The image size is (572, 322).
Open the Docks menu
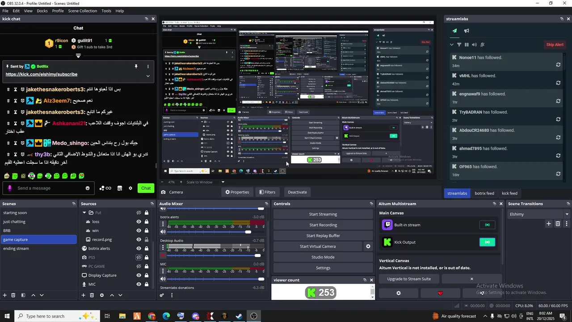(42, 11)
